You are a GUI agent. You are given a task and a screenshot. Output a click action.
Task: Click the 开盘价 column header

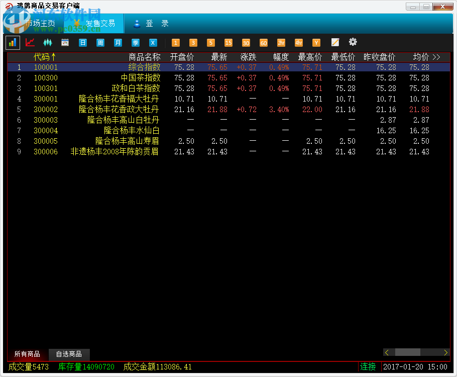182,57
